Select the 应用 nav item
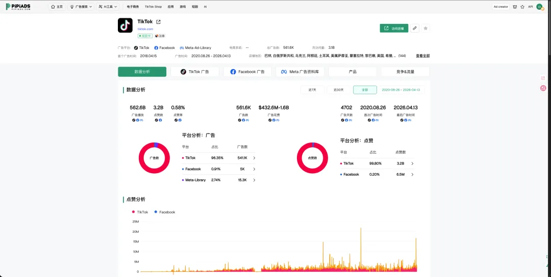551x277 pixels. (170, 7)
